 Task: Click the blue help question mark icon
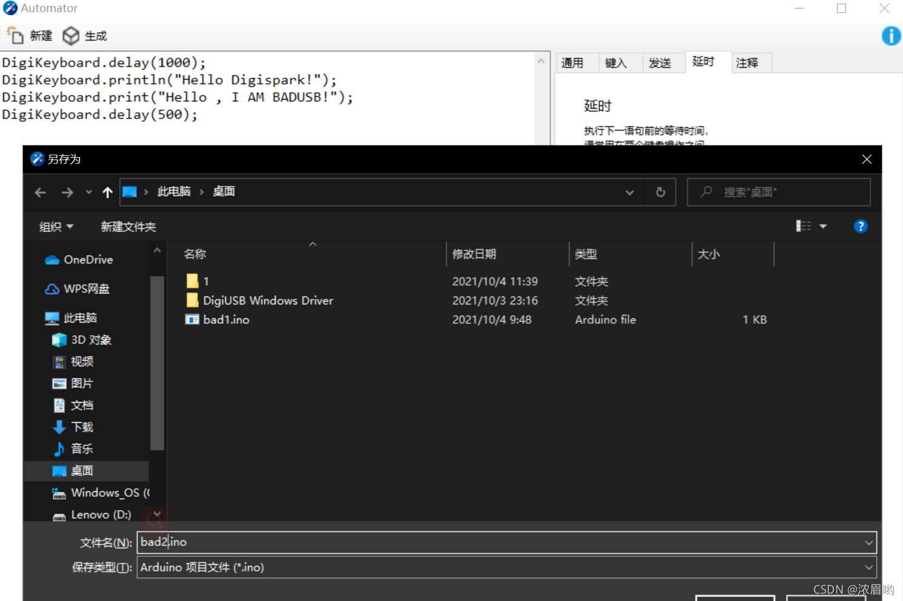860,226
